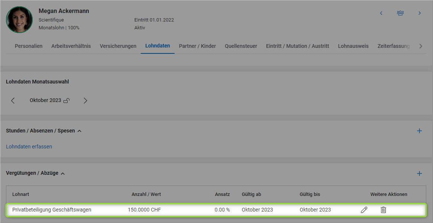This screenshot has width=433, height=223.
Task: Advance to the month after Oktober 2023
Action: [85, 101]
